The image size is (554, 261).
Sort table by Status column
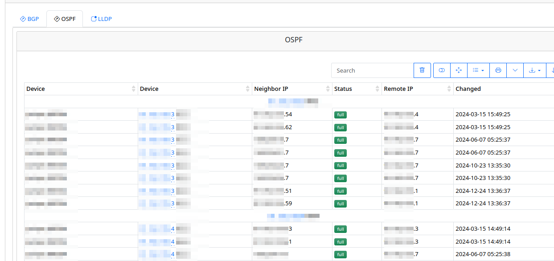pos(357,89)
